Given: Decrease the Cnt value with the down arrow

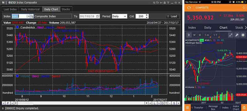Looking at the screenshot, I should (x=147, y=17).
